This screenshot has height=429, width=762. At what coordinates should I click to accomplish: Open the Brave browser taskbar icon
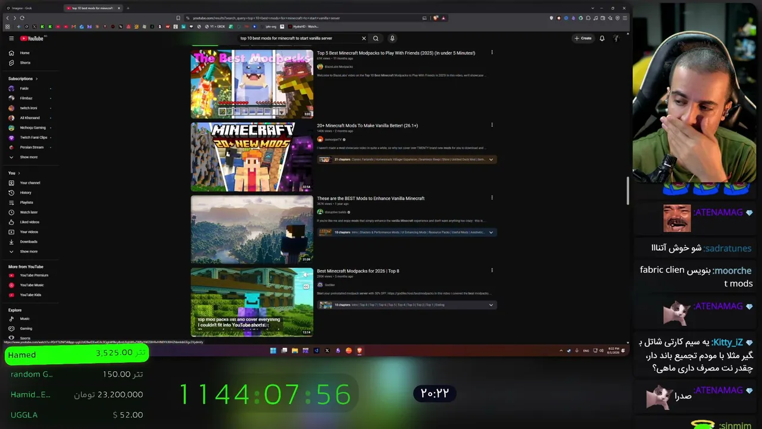click(359, 350)
